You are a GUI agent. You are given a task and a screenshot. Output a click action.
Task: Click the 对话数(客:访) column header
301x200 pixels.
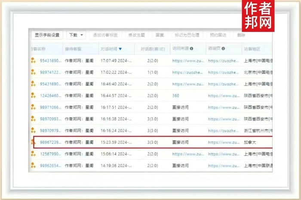click(x=152, y=49)
